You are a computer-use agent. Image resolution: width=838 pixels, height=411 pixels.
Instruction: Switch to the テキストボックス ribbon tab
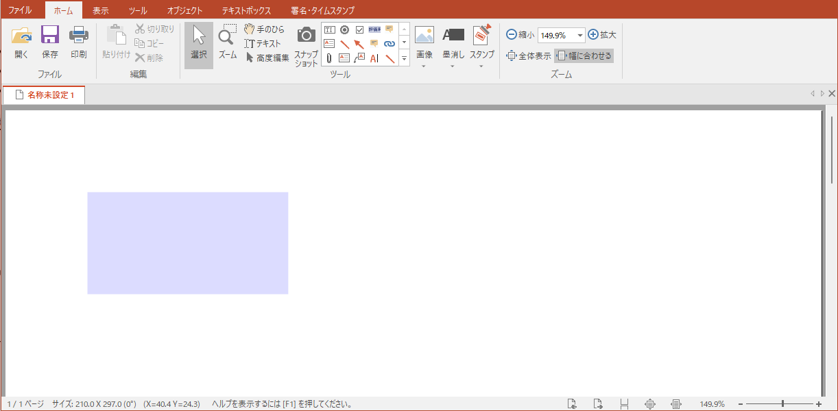[x=246, y=10]
